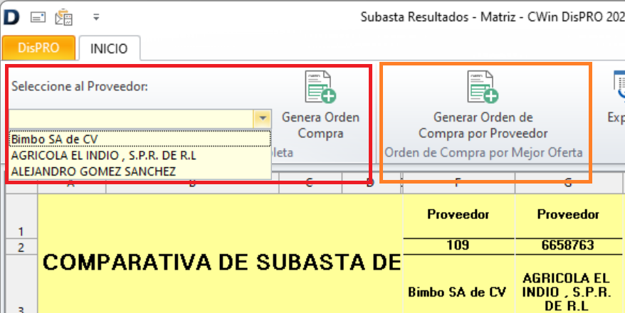
Task: Click the DisPRO 'D' logo in title bar
Action: click(11, 16)
